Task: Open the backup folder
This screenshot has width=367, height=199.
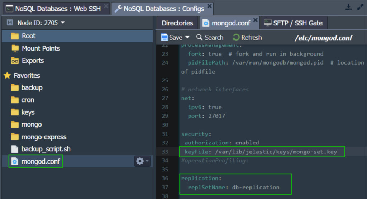Action: pyautogui.click(x=27, y=88)
